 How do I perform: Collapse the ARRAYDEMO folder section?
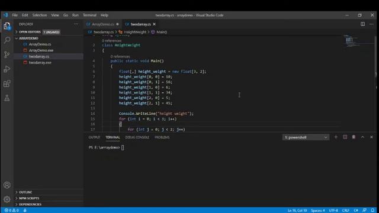[x=49, y=38]
